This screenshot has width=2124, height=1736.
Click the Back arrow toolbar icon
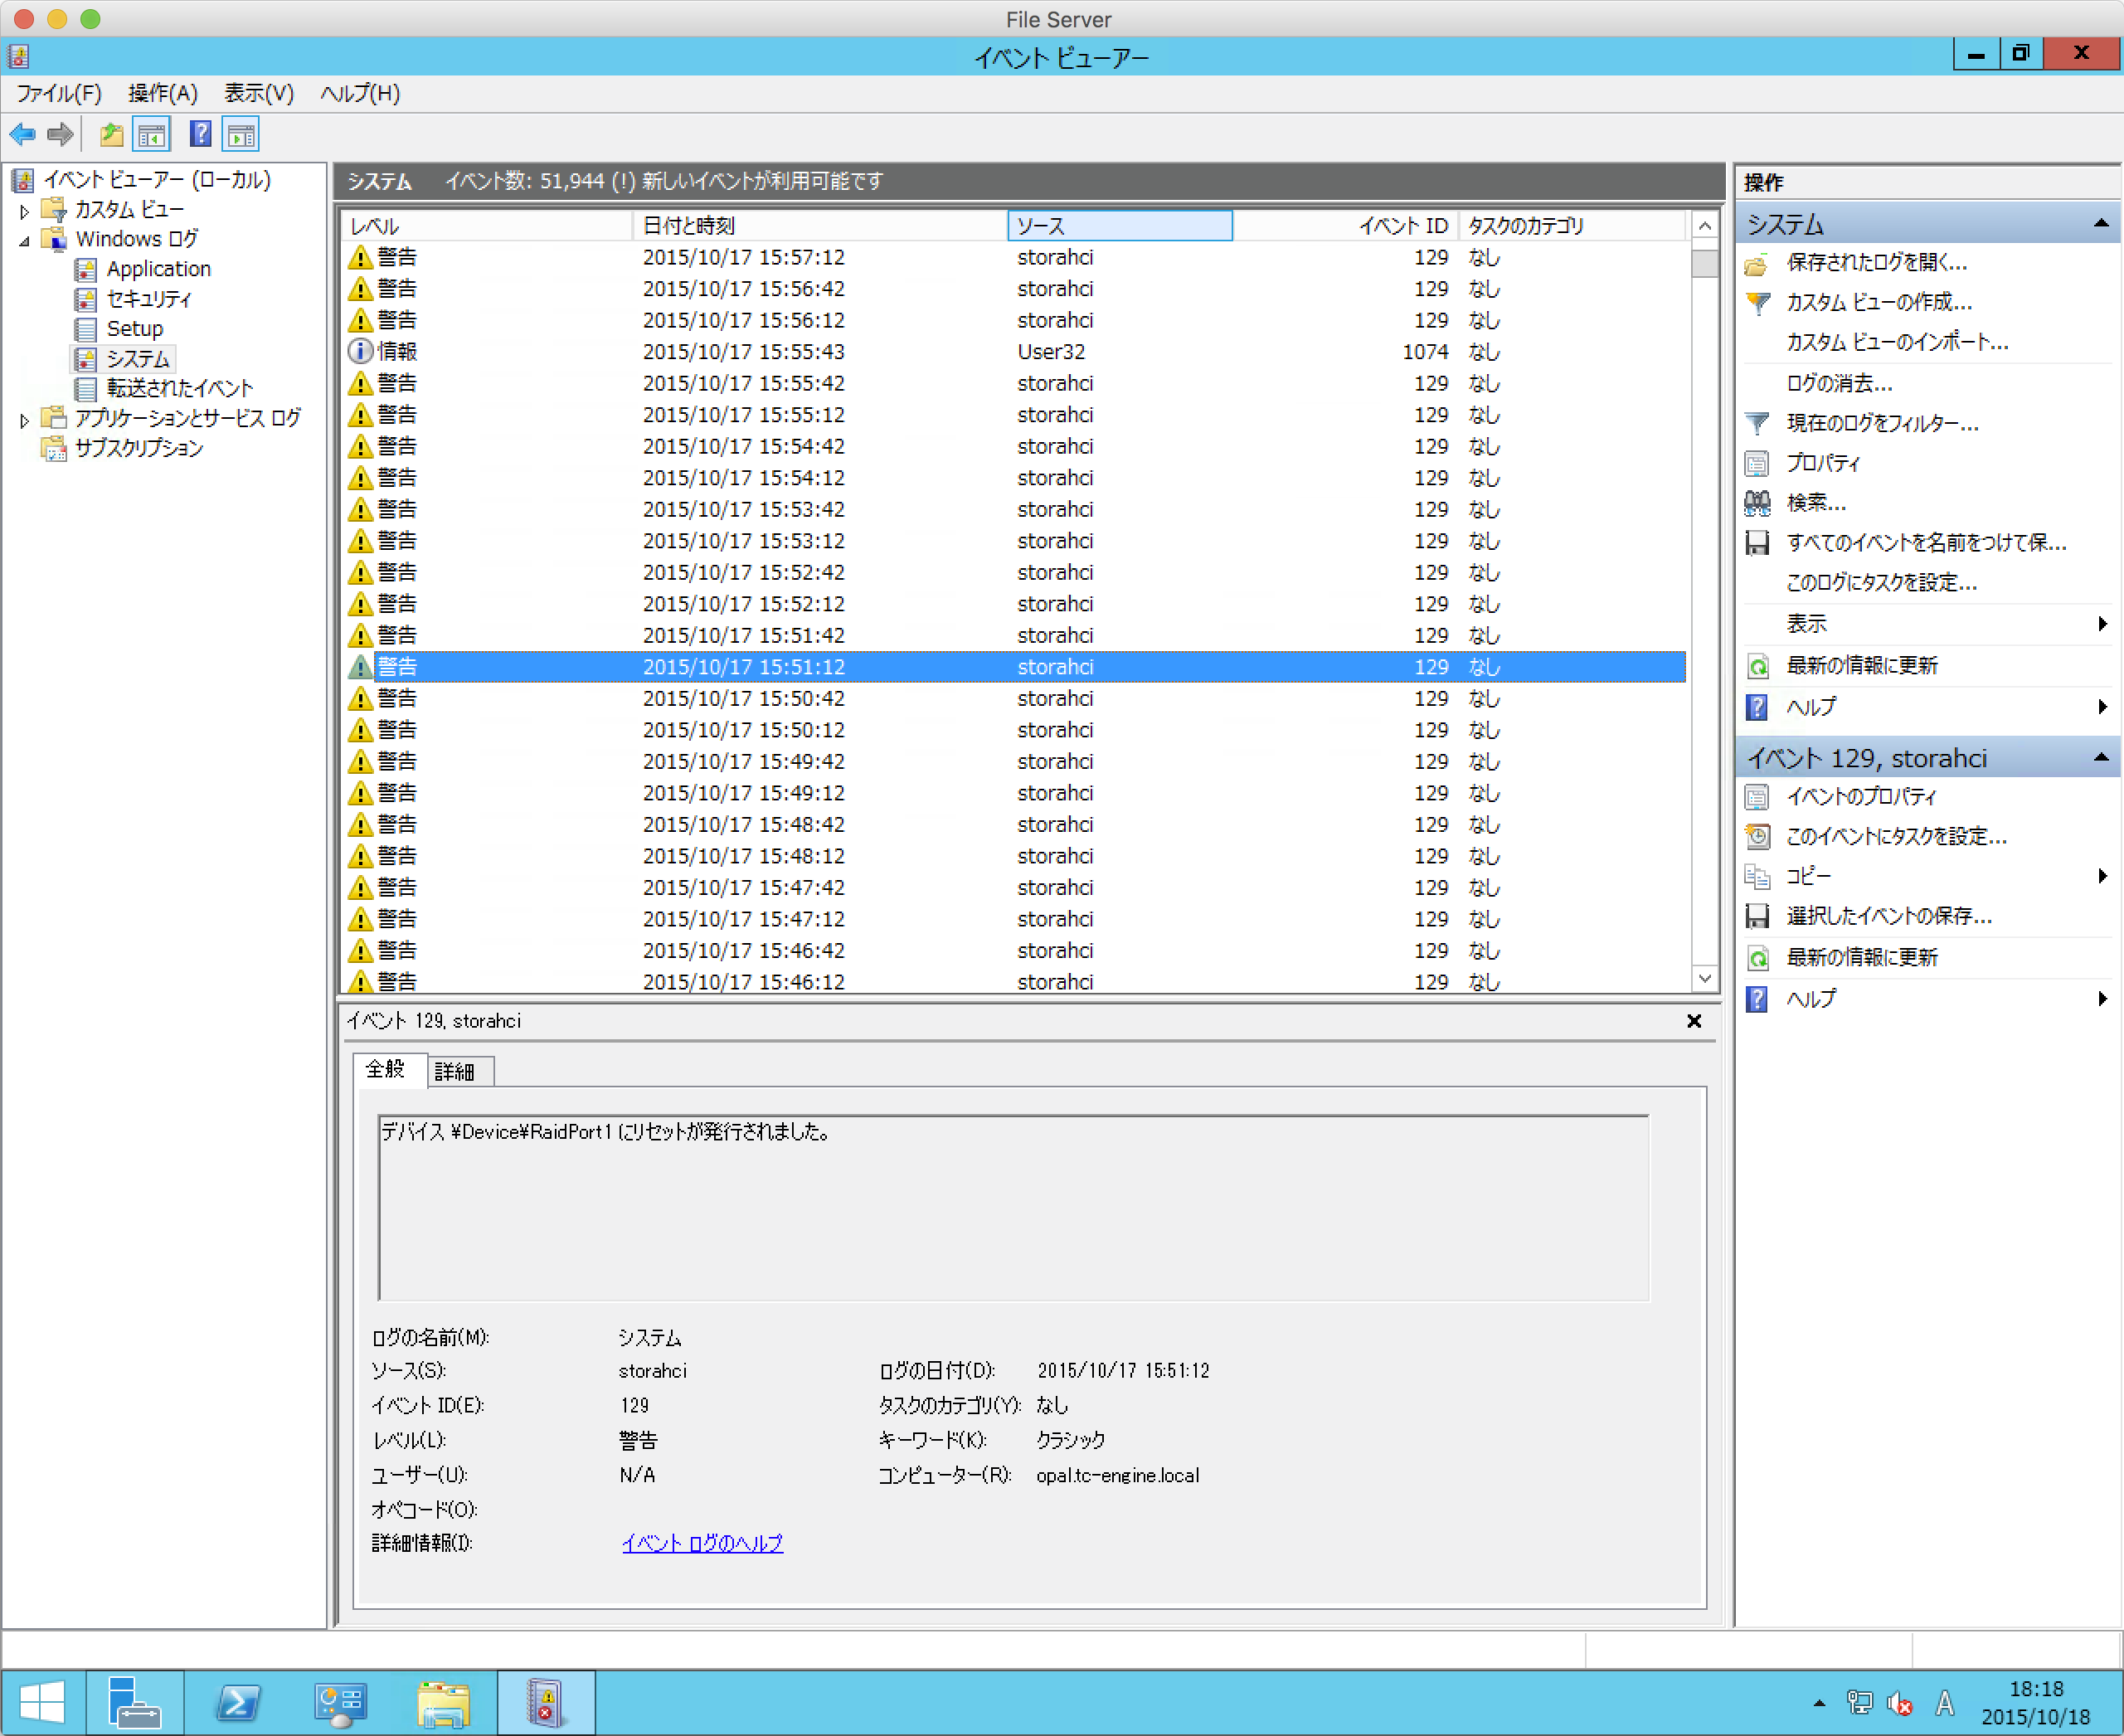pyautogui.click(x=23, y=134)
